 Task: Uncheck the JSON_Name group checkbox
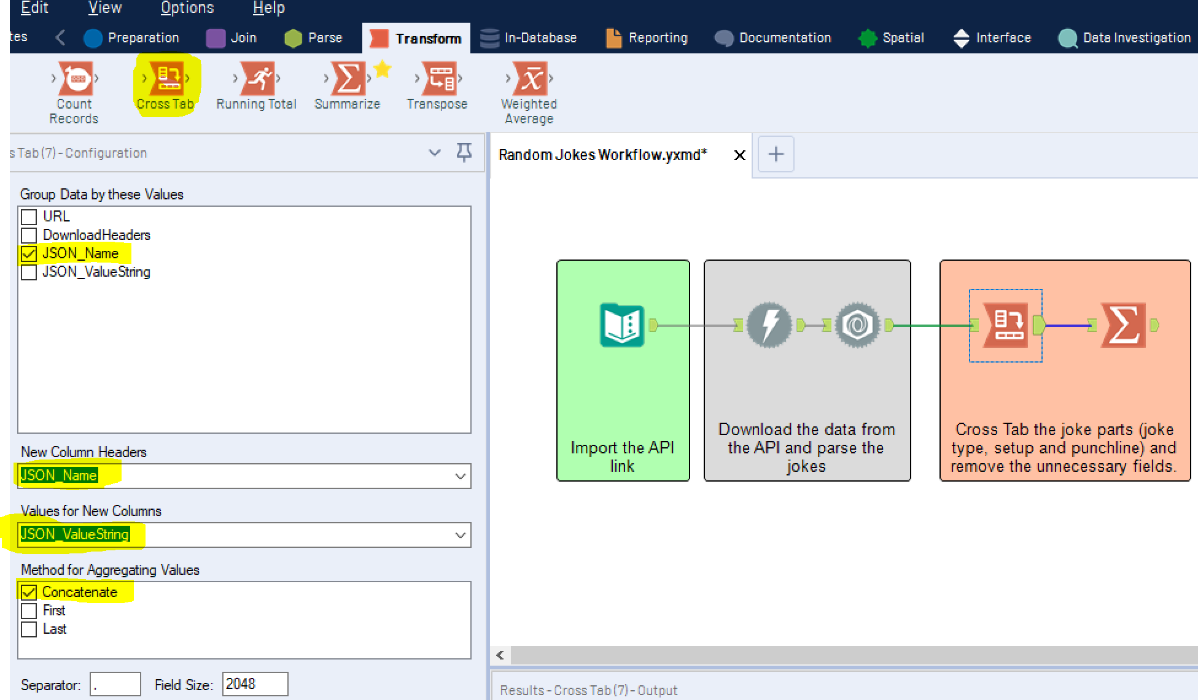[29, 253]
